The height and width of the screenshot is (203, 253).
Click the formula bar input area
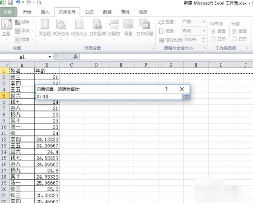pos(166,57)
